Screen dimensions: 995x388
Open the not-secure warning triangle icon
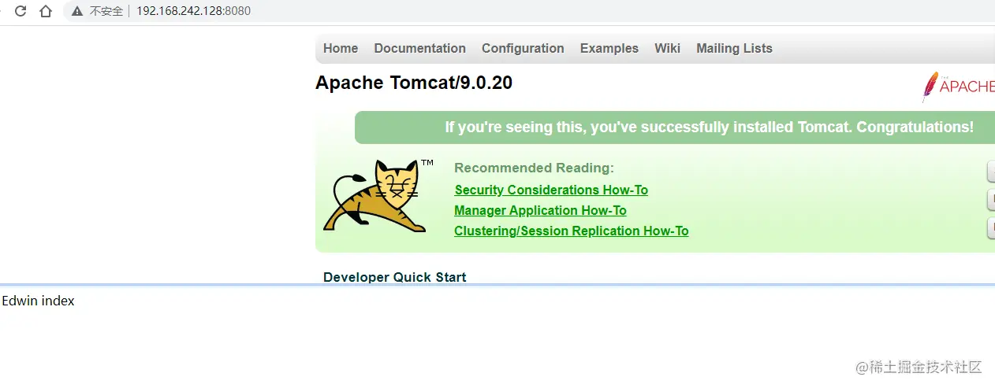[x=76, y=11]
